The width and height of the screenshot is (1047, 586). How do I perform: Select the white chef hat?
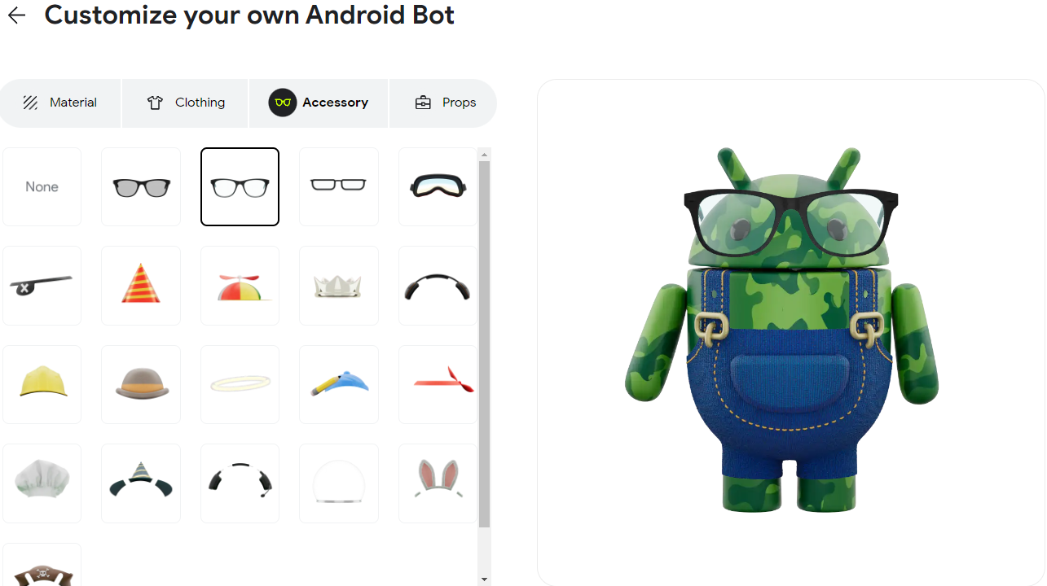[42, 483]
